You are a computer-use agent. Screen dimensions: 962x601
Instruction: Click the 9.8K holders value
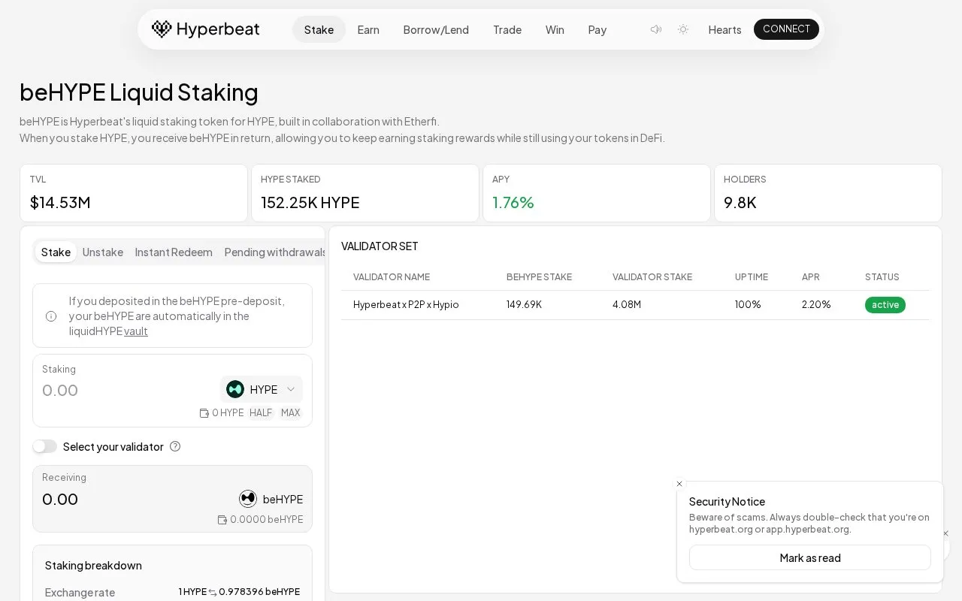(x=740, y=202)
